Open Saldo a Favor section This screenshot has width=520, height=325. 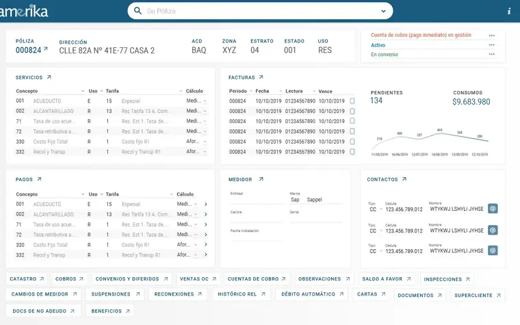point(387,279)
